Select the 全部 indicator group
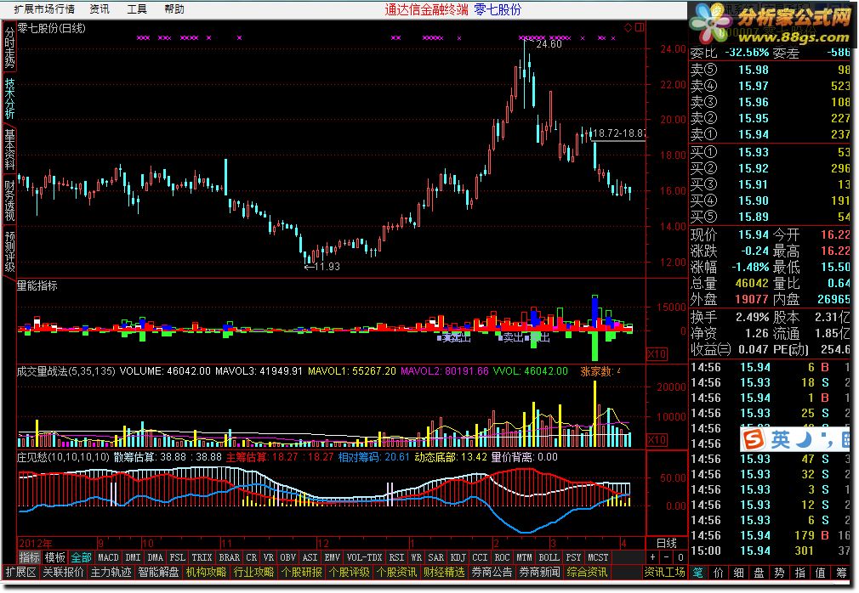Image resolution: width=859 pixels, height=593 pixels. (x=81, y=557)
